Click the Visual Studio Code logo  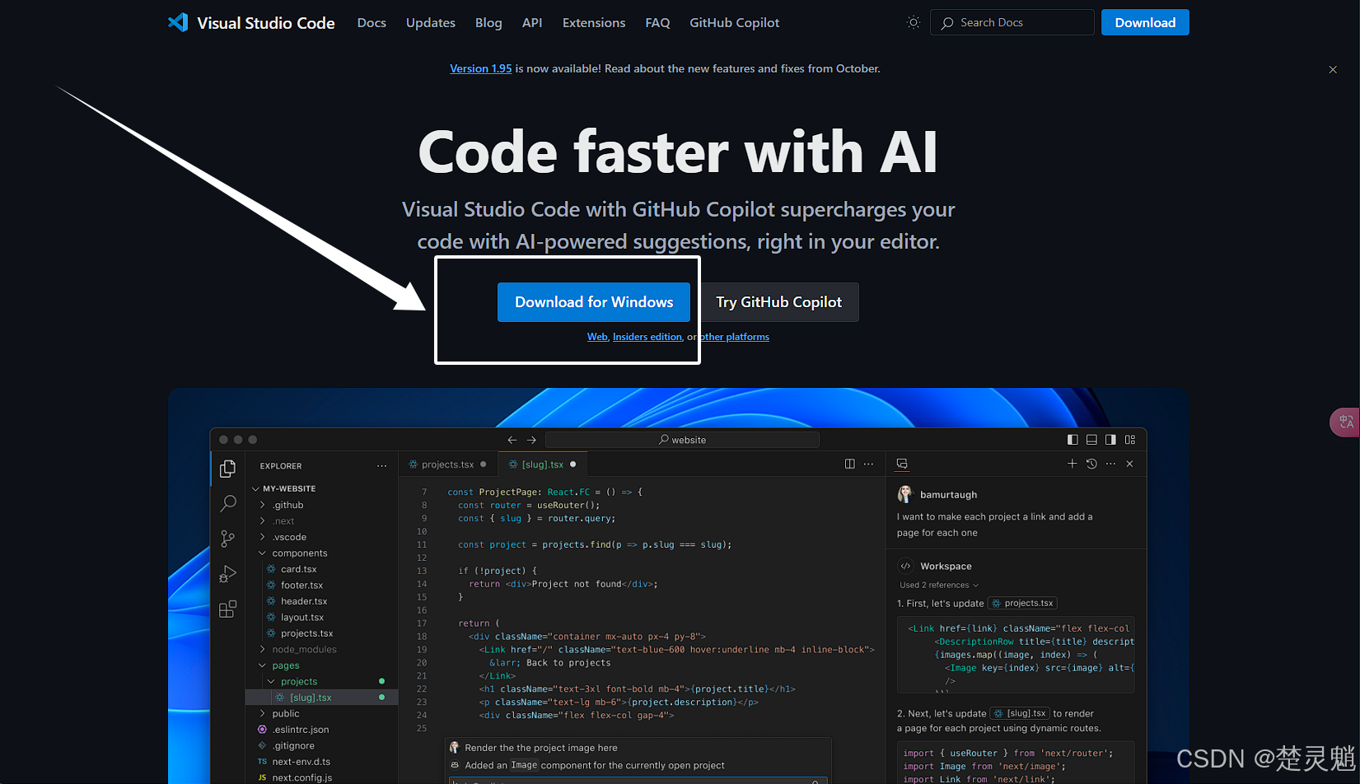251,22
